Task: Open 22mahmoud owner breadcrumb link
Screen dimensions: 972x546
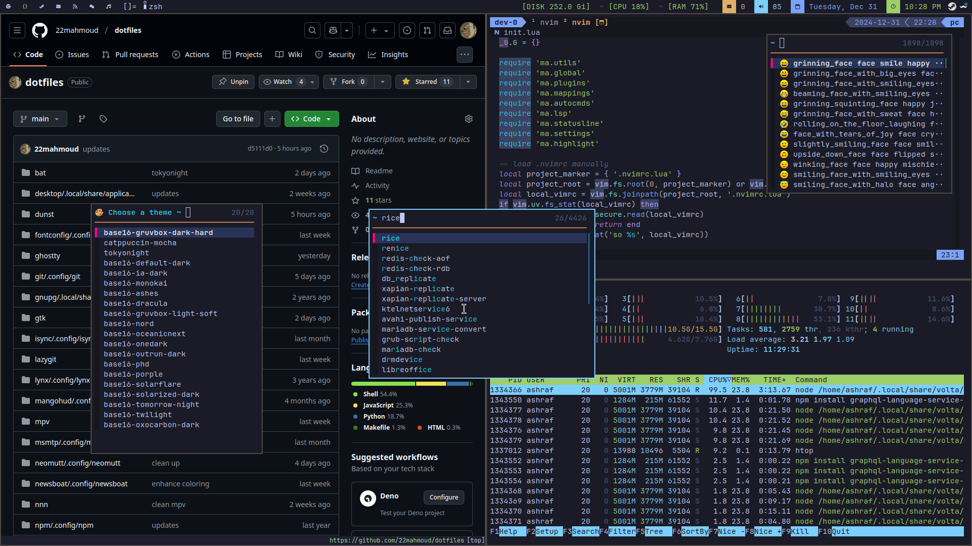Action: point(77,30)
